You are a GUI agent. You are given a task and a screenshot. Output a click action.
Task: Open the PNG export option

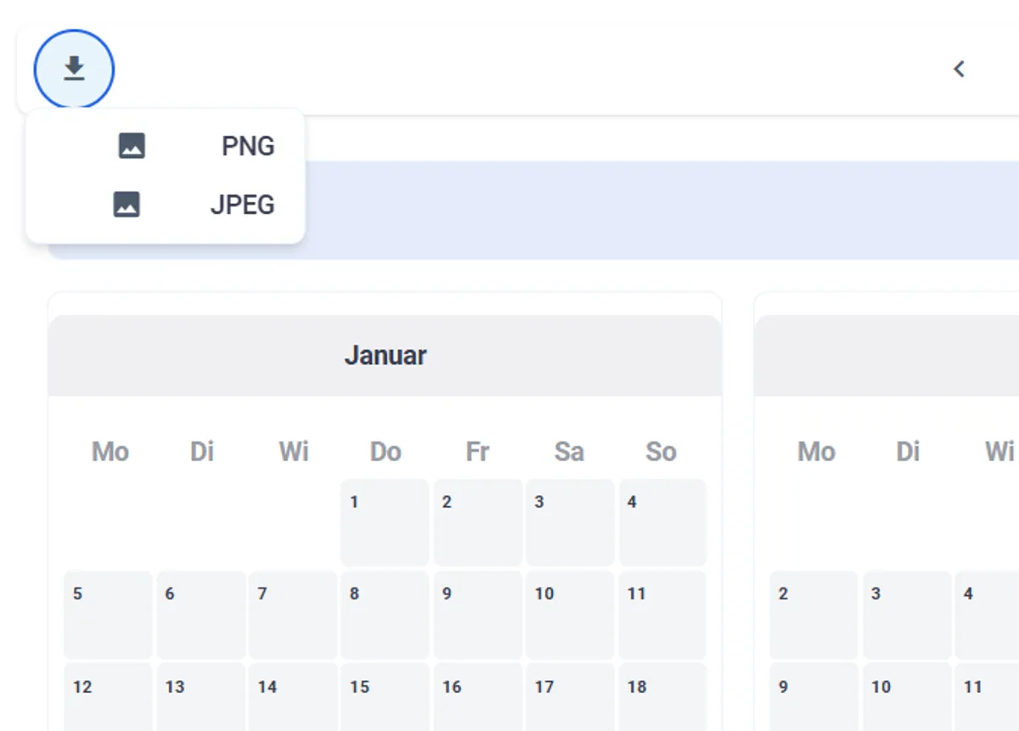coord(248,145)
